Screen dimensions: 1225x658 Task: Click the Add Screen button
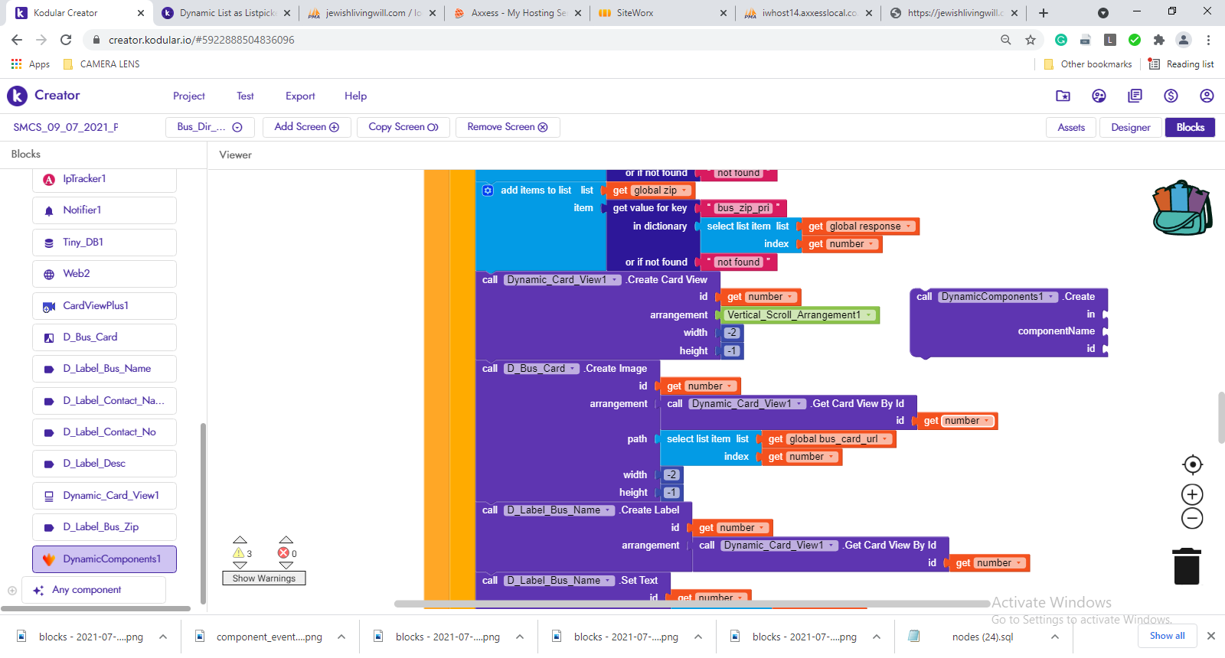pos(306,127)
